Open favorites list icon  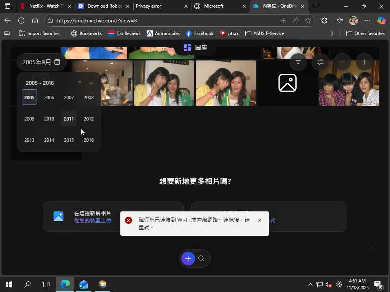pyautogui.click(x=340, y=21)
